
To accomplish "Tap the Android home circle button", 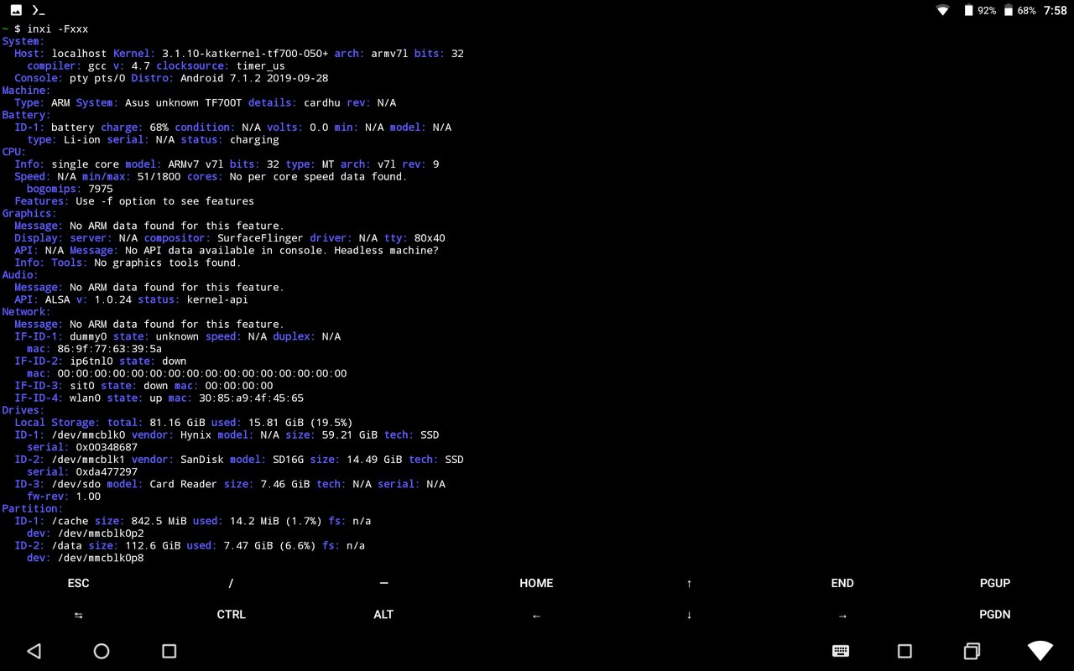I will pyautogui.click(x=102, y=651).
